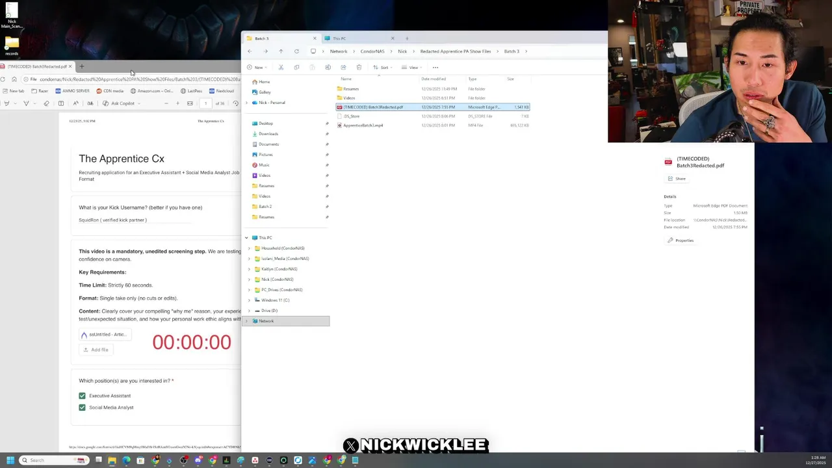
Task: Open File Explorer from taskbar
Action: coord(112,460)
